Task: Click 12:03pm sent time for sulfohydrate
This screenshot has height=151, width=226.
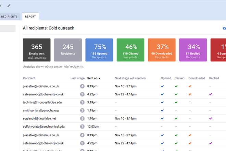Action: point(93,127)
